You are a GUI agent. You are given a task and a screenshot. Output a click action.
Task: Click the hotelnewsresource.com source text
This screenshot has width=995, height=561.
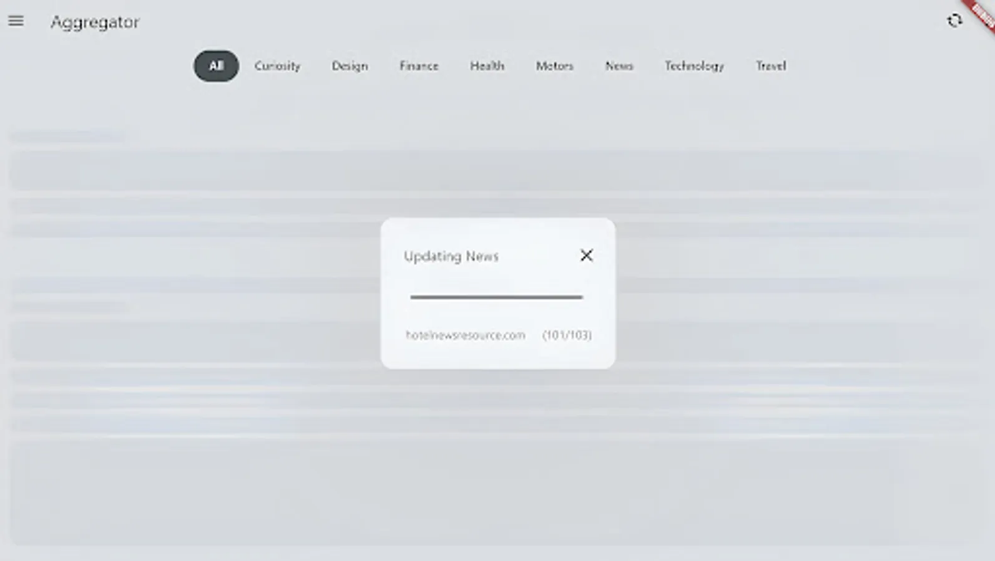click(x=465, y=335)
